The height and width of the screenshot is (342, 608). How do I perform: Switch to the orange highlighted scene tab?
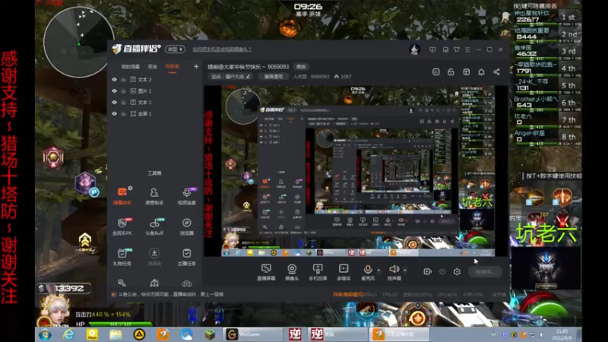tap(173, 66)
